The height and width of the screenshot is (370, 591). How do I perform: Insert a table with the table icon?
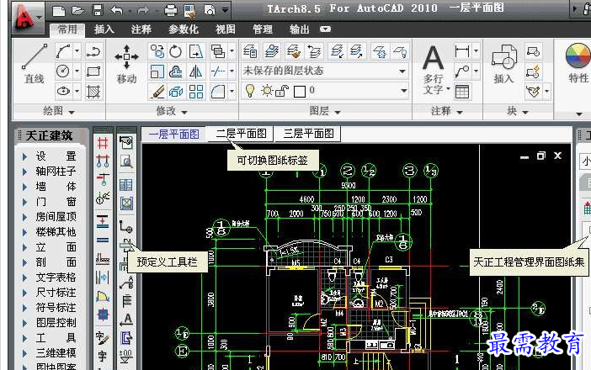tap(462, 91)
